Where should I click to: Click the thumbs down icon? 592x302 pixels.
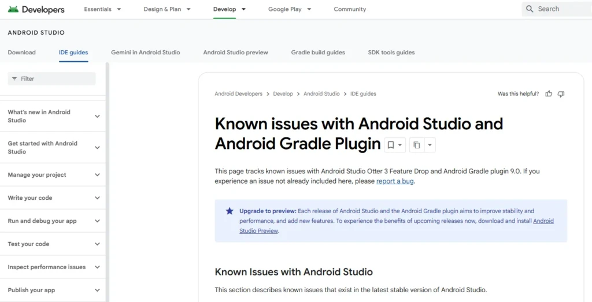[x=561, y=94]
